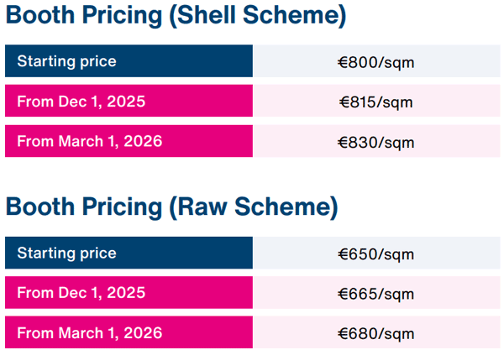Select the Raw Scheme 'Starting price' label cell
Image resolution: width=504 pixels, height=350 pixels.
tap(129, 253)
